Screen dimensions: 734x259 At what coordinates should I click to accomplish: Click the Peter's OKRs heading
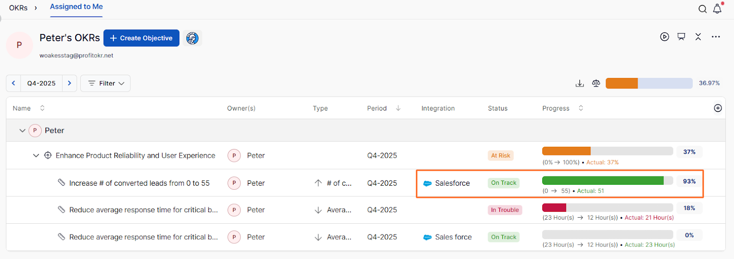(x=70, y=38)
